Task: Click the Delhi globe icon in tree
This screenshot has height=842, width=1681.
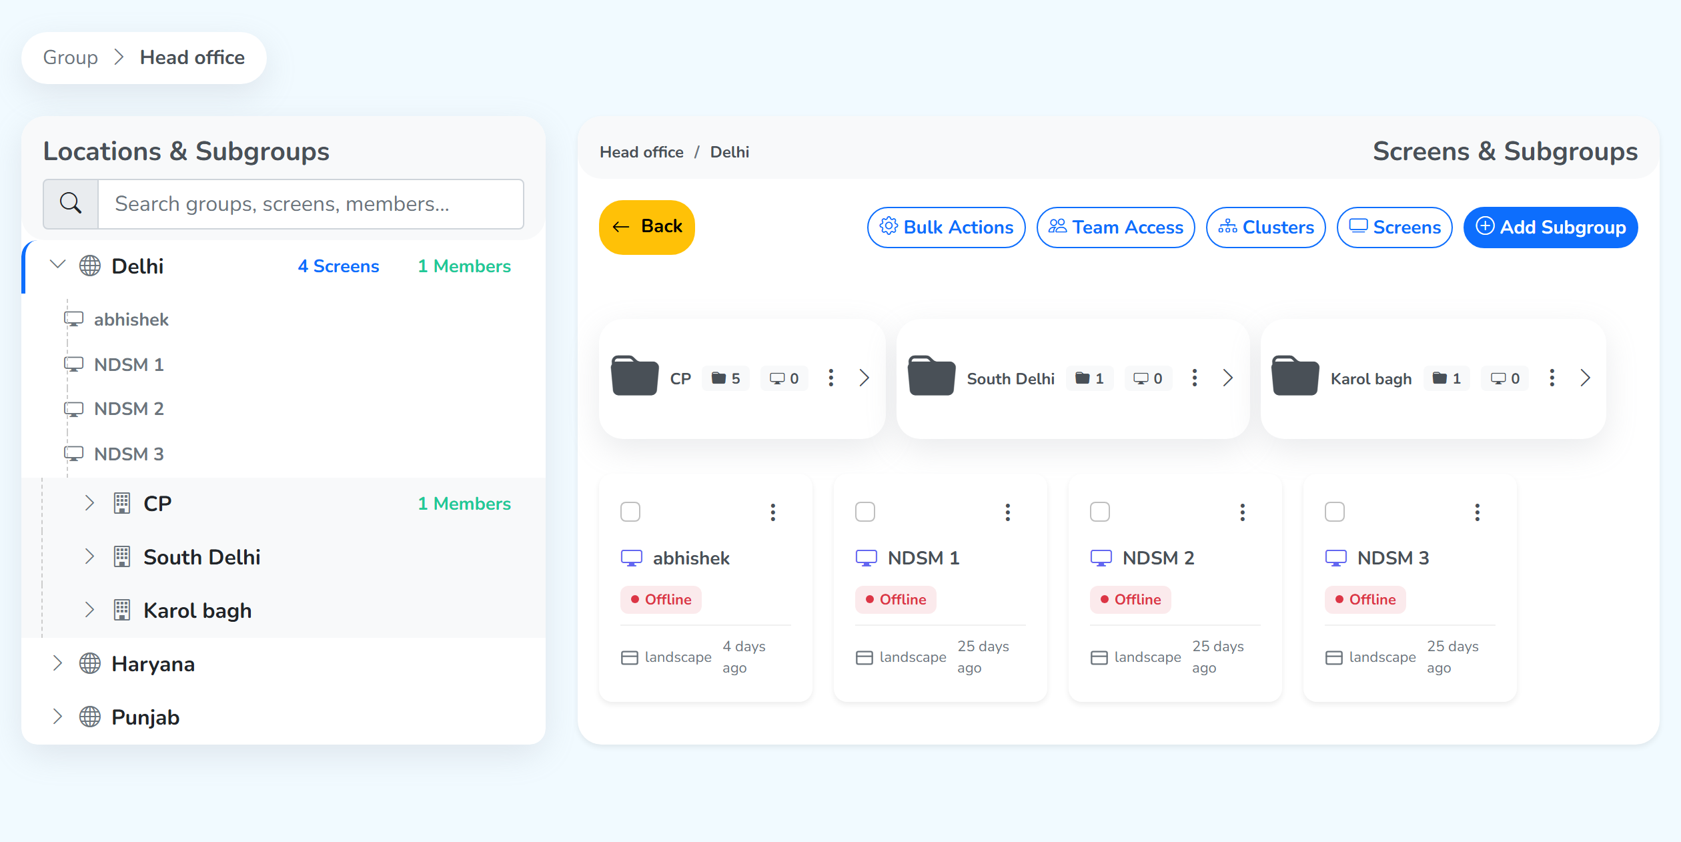Action: (x=90, y=266)
